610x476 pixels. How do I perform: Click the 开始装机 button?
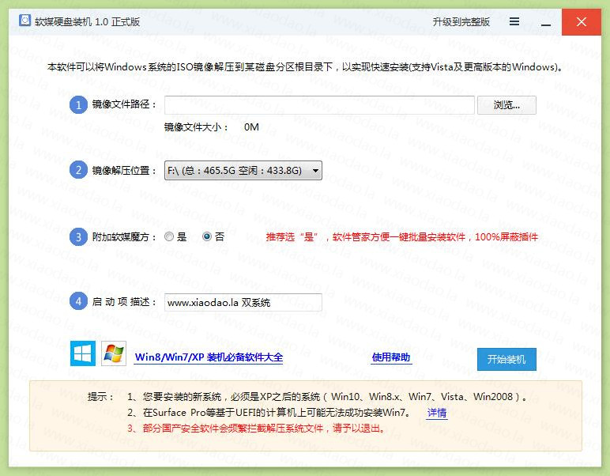coord(506,359)
